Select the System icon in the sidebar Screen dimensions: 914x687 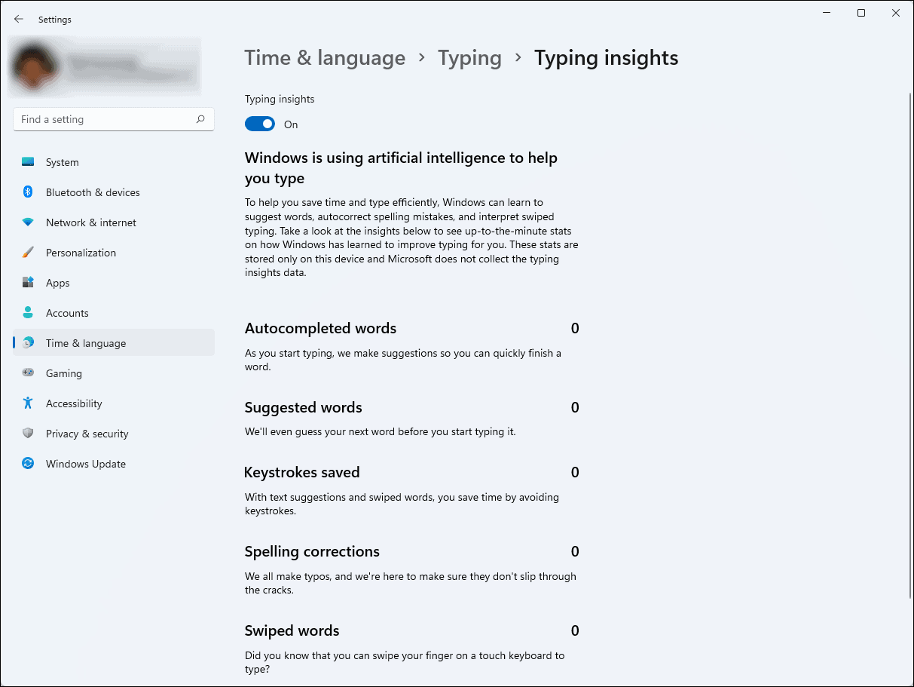tap(27, 161)
